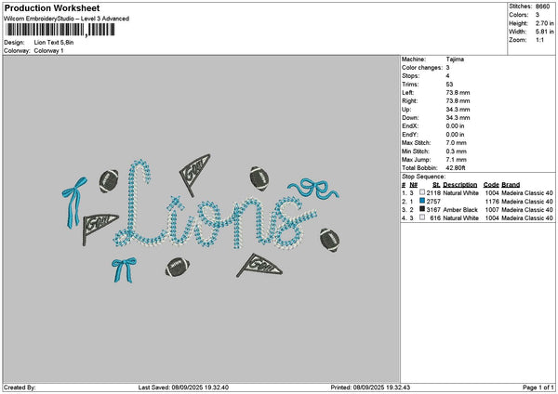Click the 'EndY:' 0.00 in value

[x=455, y=135]
